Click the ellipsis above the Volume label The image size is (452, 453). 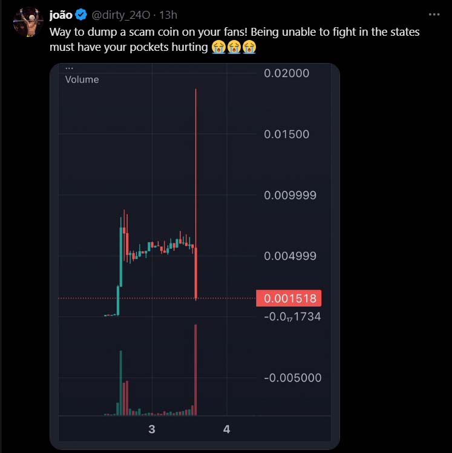[69, 68]
